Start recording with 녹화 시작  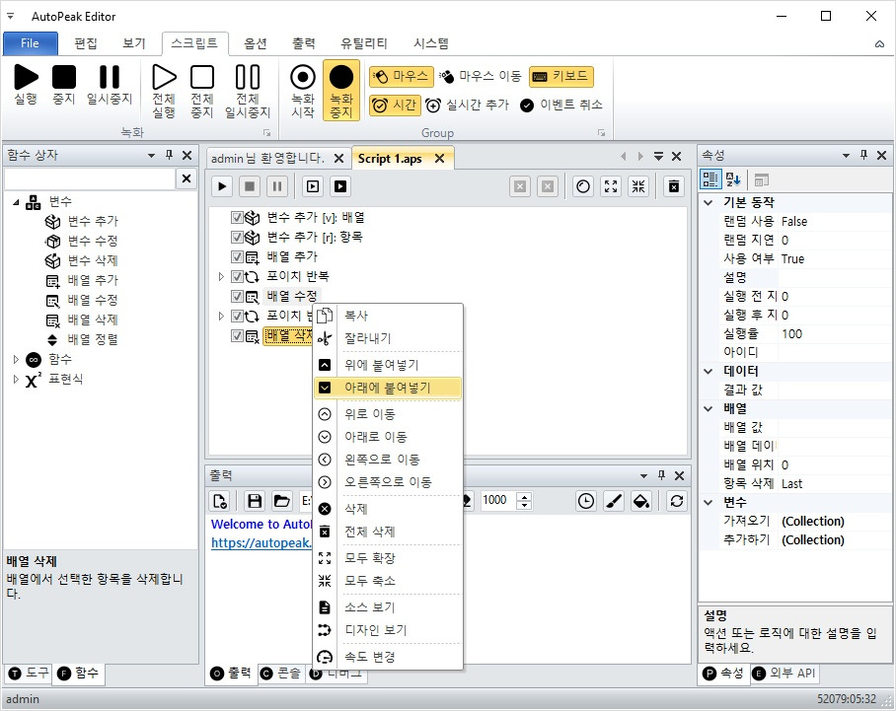(x=303, y=91)
